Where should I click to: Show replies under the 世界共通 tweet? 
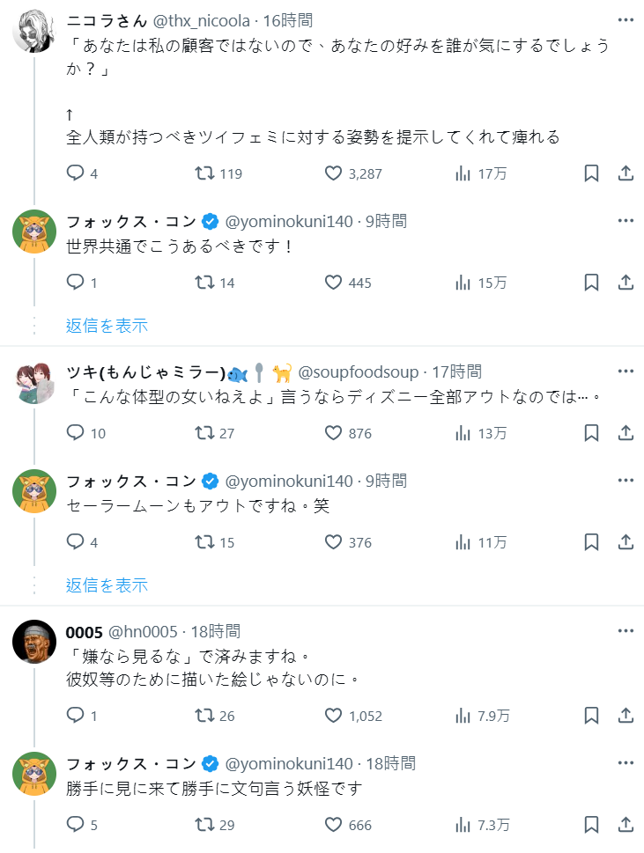(107, 326)
